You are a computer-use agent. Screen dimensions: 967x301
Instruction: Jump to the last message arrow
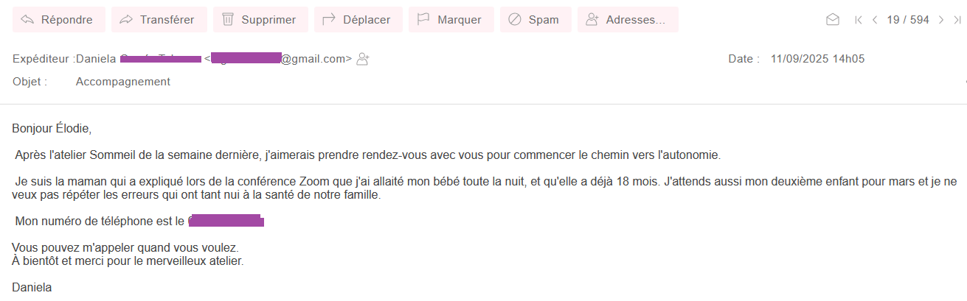coord(957,20)
